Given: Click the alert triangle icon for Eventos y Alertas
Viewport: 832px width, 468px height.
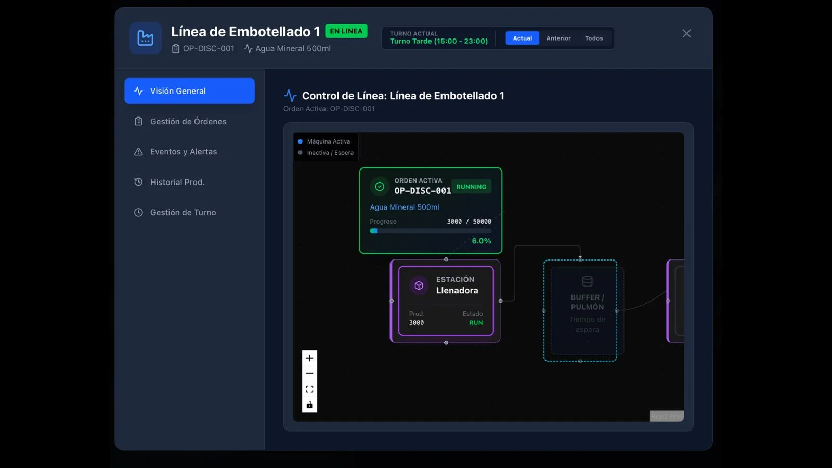Looking at the screenshot, I should point(138,151).
